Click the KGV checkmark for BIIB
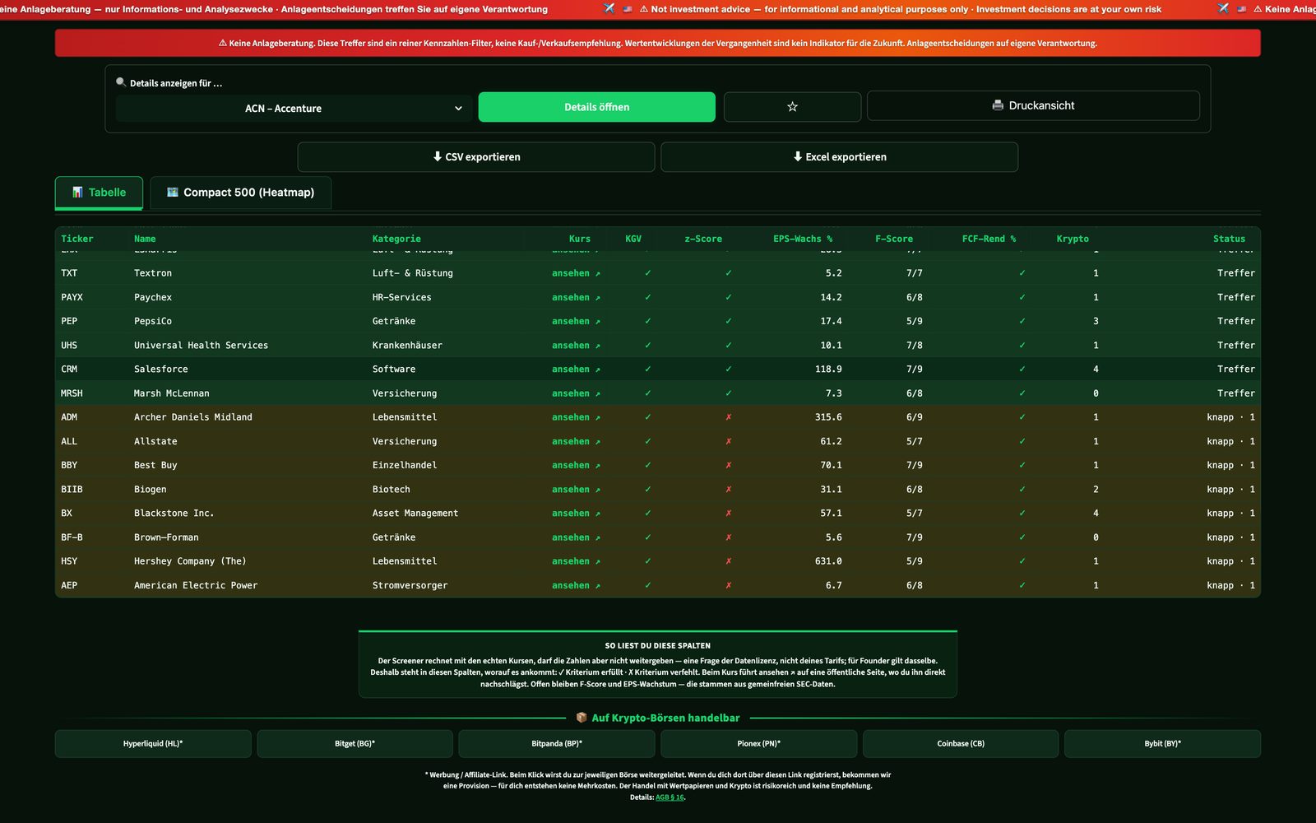The width and height of the screenshot is (1316, 823). [648, 490]
